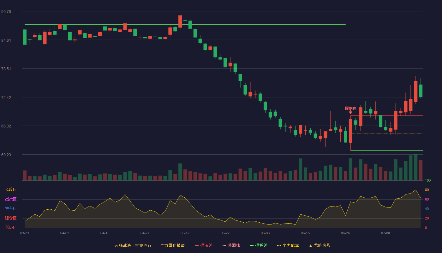Click the indicator scale value 100
This screenshot has height=253, width=442.
pyautogui.click(x=428, y=181)
